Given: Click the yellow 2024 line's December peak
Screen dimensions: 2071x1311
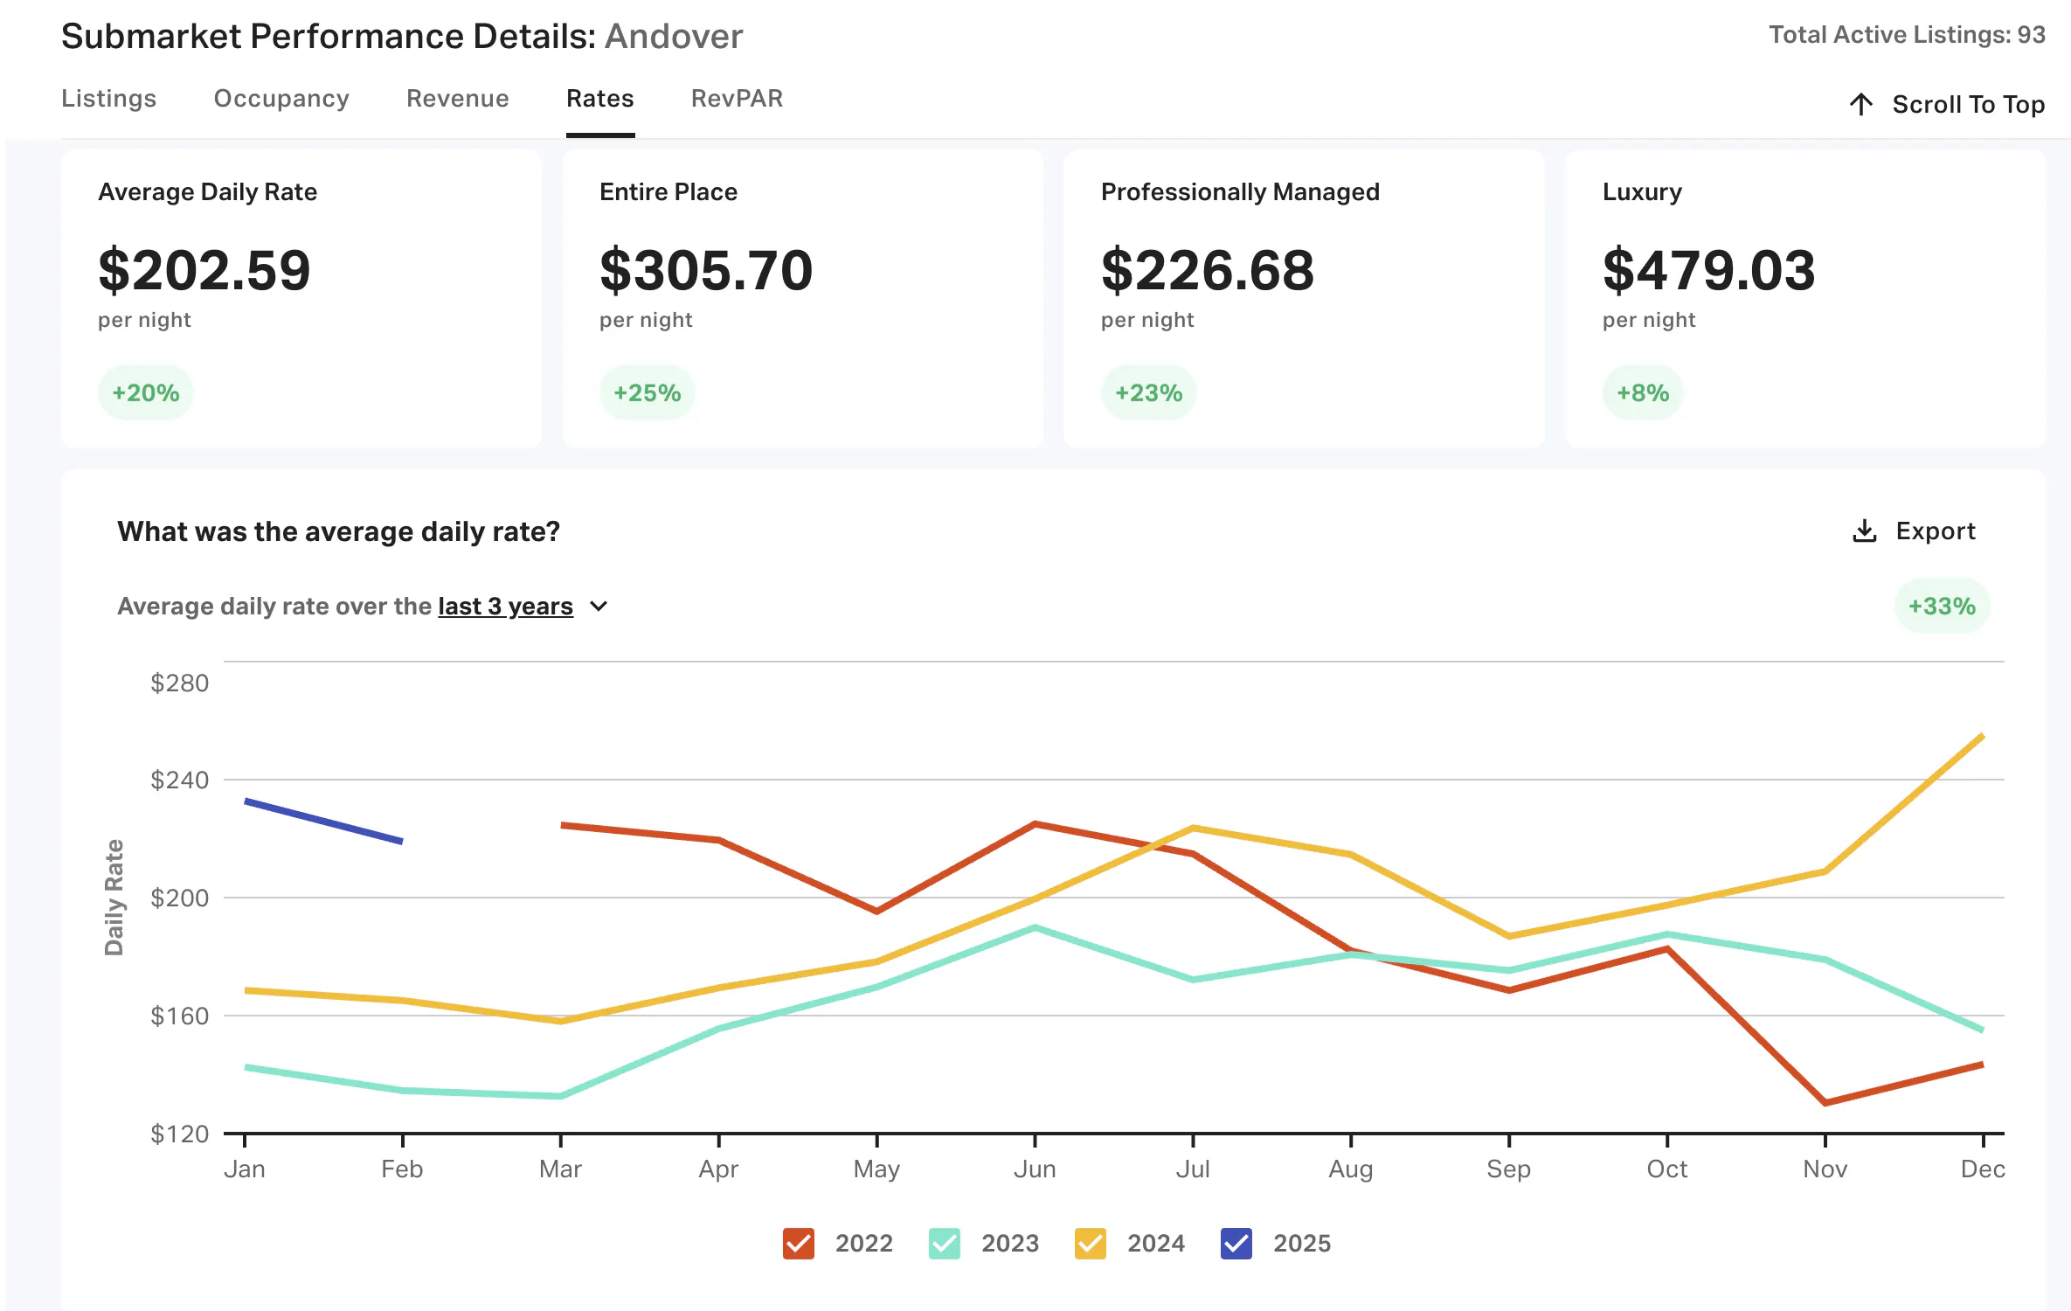Looking at the screenshot, I should coord(1981,738).
